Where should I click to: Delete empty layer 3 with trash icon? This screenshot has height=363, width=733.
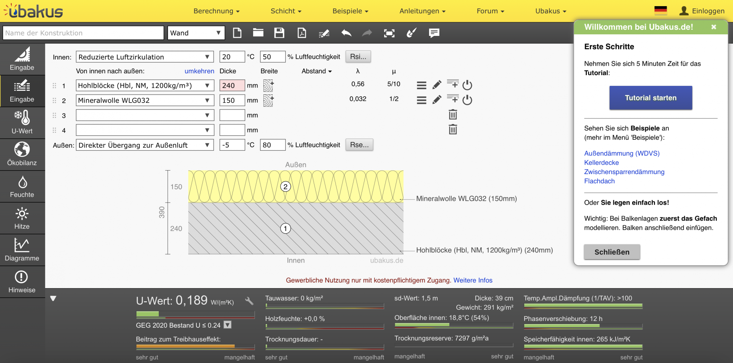coord(453,115)
